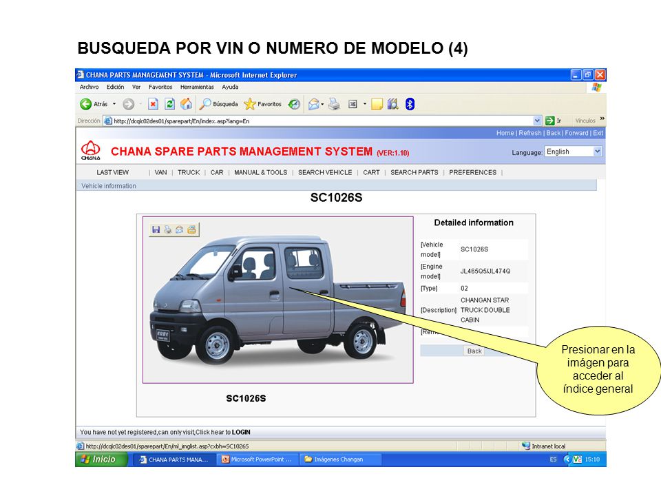Image resolution: width=661 pixels, height=496 pixels.
Task: Print the truck image from image toolbar
Action: pyautogui.click(x=168, y=229)
